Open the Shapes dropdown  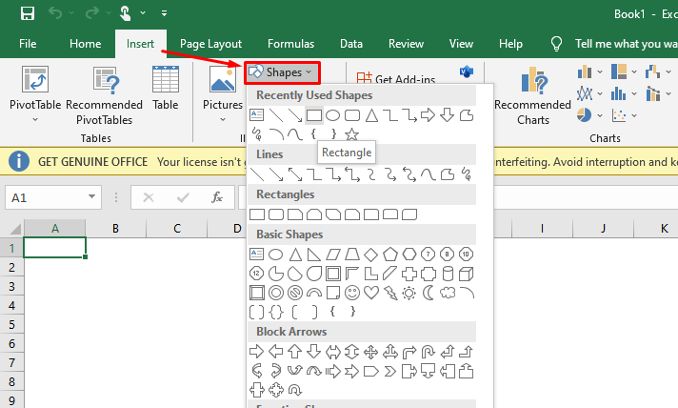(282, 72)
